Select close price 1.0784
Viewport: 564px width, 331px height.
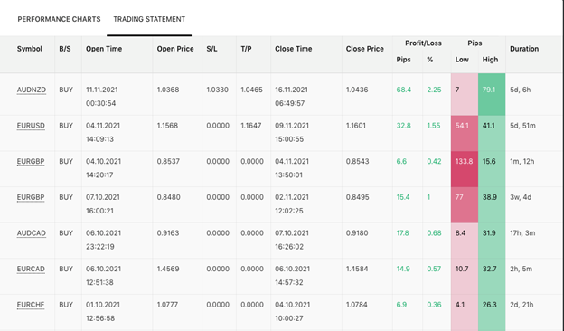click(x=357, y=305)
